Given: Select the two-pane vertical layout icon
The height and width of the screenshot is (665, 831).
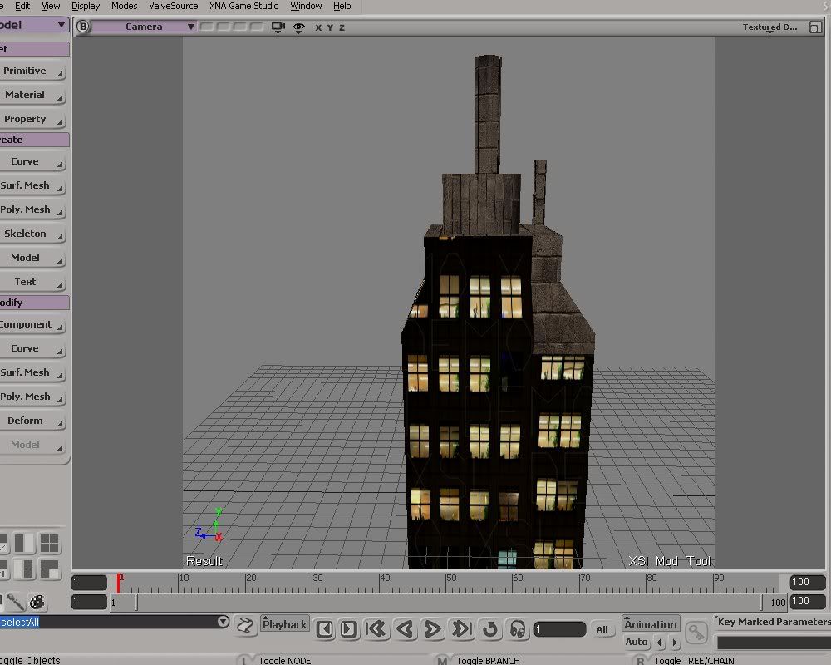Looking at the screenshot, I should coord(24,544).
